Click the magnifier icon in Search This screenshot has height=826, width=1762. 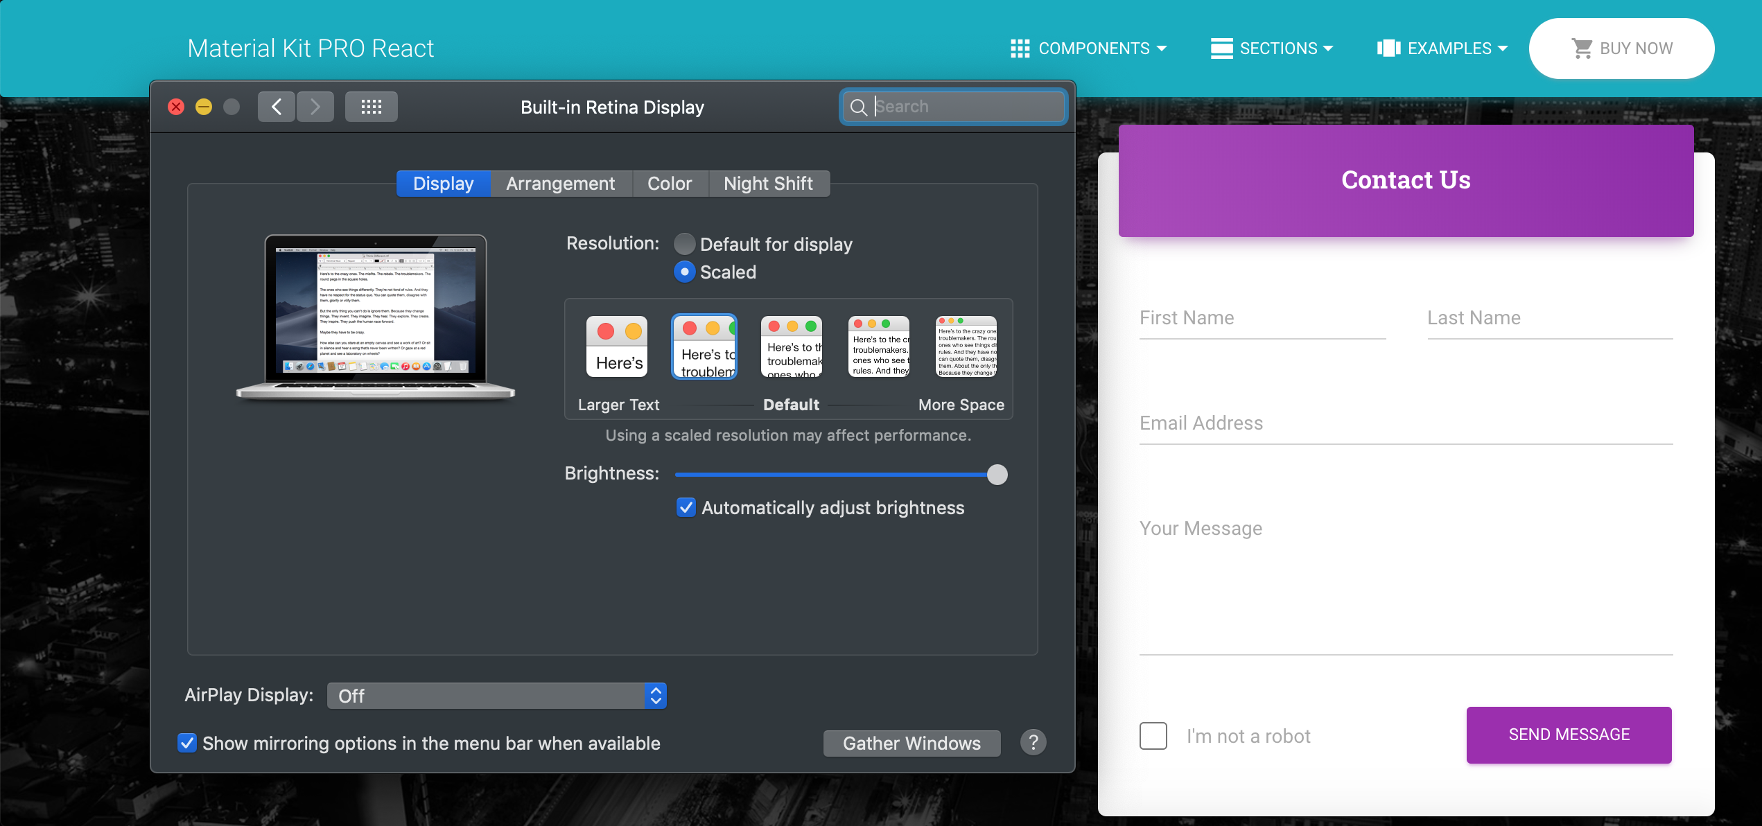858,107
